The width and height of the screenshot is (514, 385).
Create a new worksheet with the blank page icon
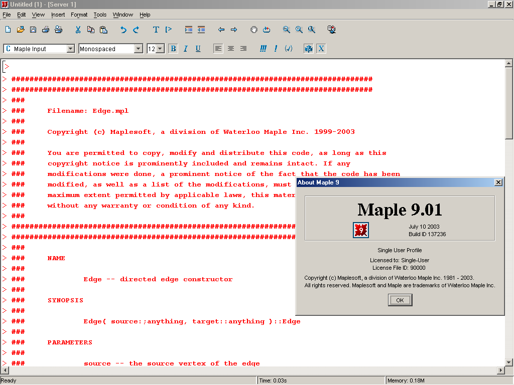pos(8,30)
